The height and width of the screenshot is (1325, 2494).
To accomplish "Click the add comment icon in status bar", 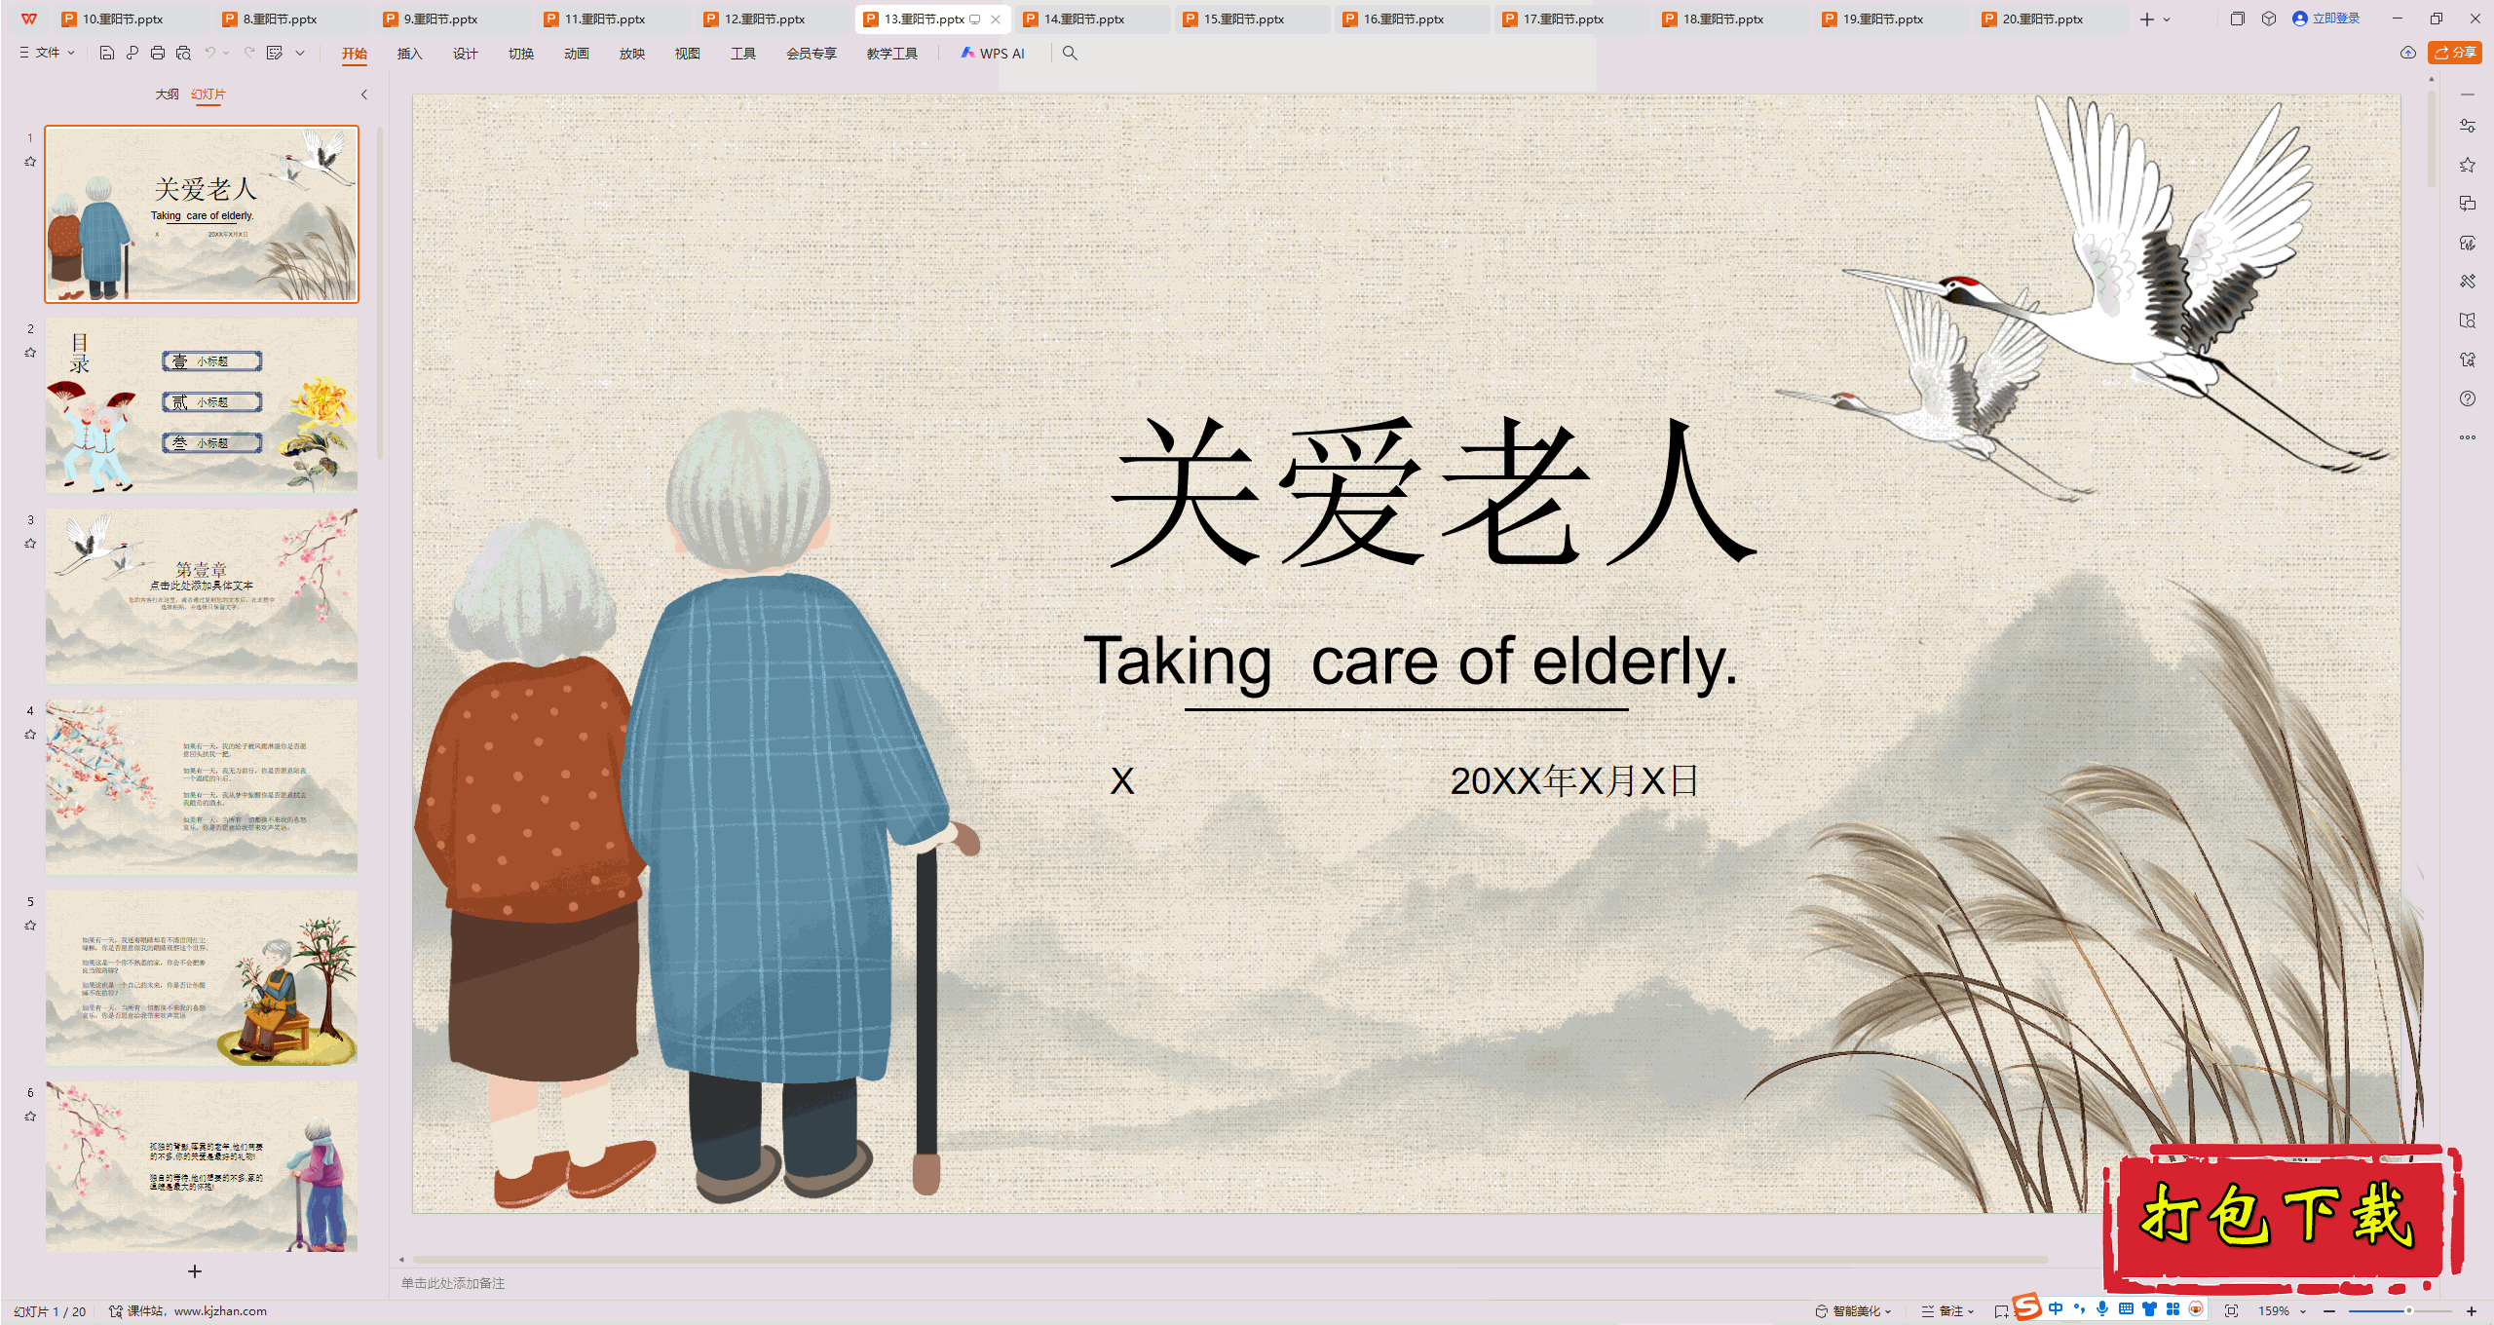I will pos(2001,1311).
